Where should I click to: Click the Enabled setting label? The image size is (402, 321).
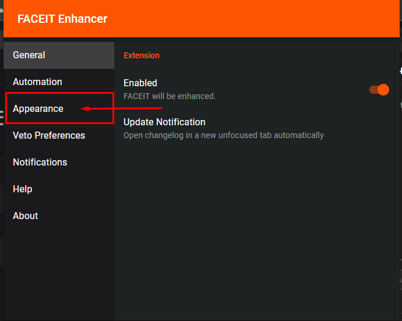(x=140, y=83)
